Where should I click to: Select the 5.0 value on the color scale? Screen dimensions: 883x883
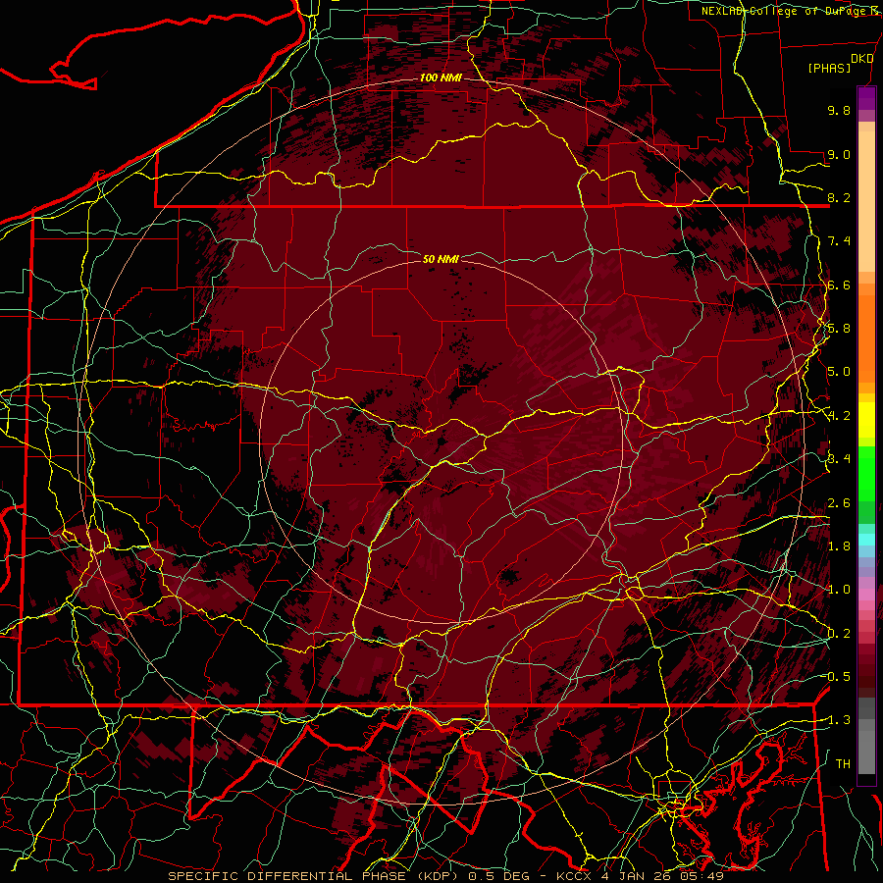click(839, 372)
